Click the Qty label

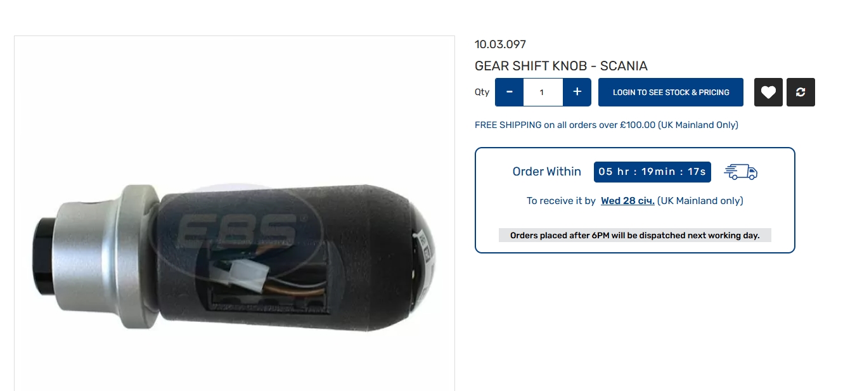[482, 92]
